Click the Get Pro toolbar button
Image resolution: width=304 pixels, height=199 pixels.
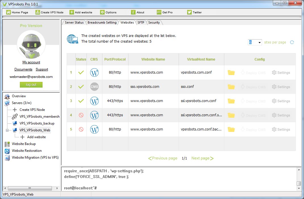164,12
